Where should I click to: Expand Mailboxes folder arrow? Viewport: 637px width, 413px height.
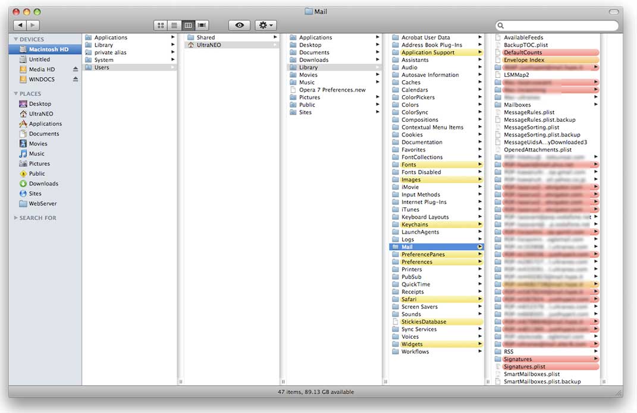pos(596,105)
